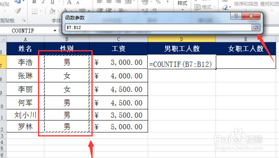Apply Underline formatting
279x158 pixels.
52,2
